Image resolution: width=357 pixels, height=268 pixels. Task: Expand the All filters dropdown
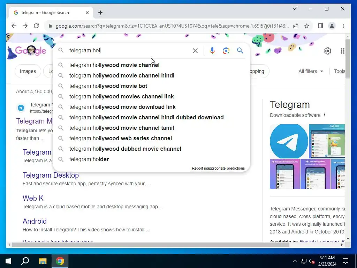click(311, 71)
